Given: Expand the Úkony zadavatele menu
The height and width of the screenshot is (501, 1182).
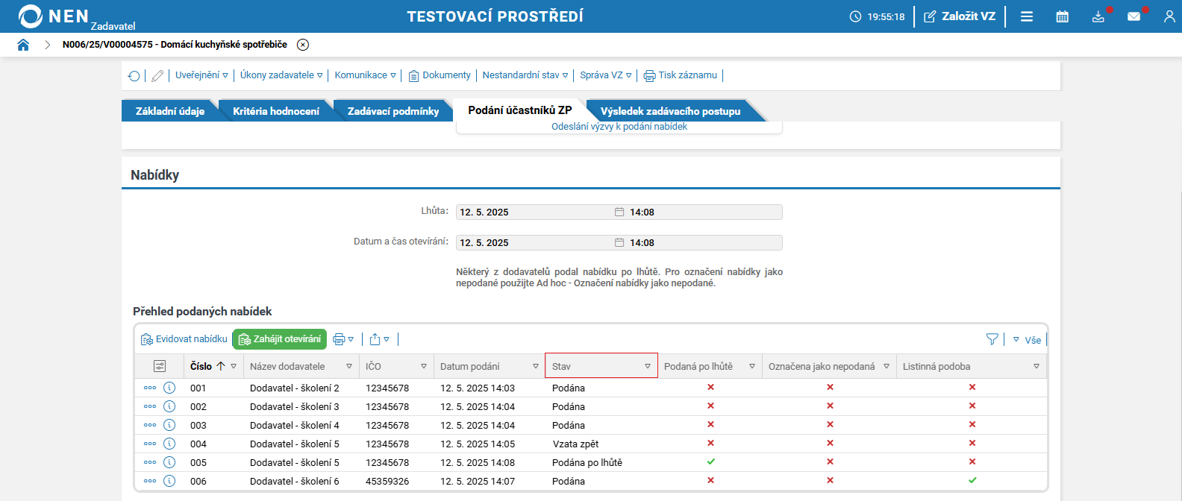Looking at the screenshot, I should click(281, 75).
